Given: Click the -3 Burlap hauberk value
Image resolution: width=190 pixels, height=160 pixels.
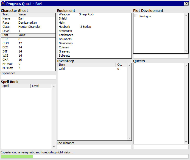Looking at the screenshot, I should [85, 27].
